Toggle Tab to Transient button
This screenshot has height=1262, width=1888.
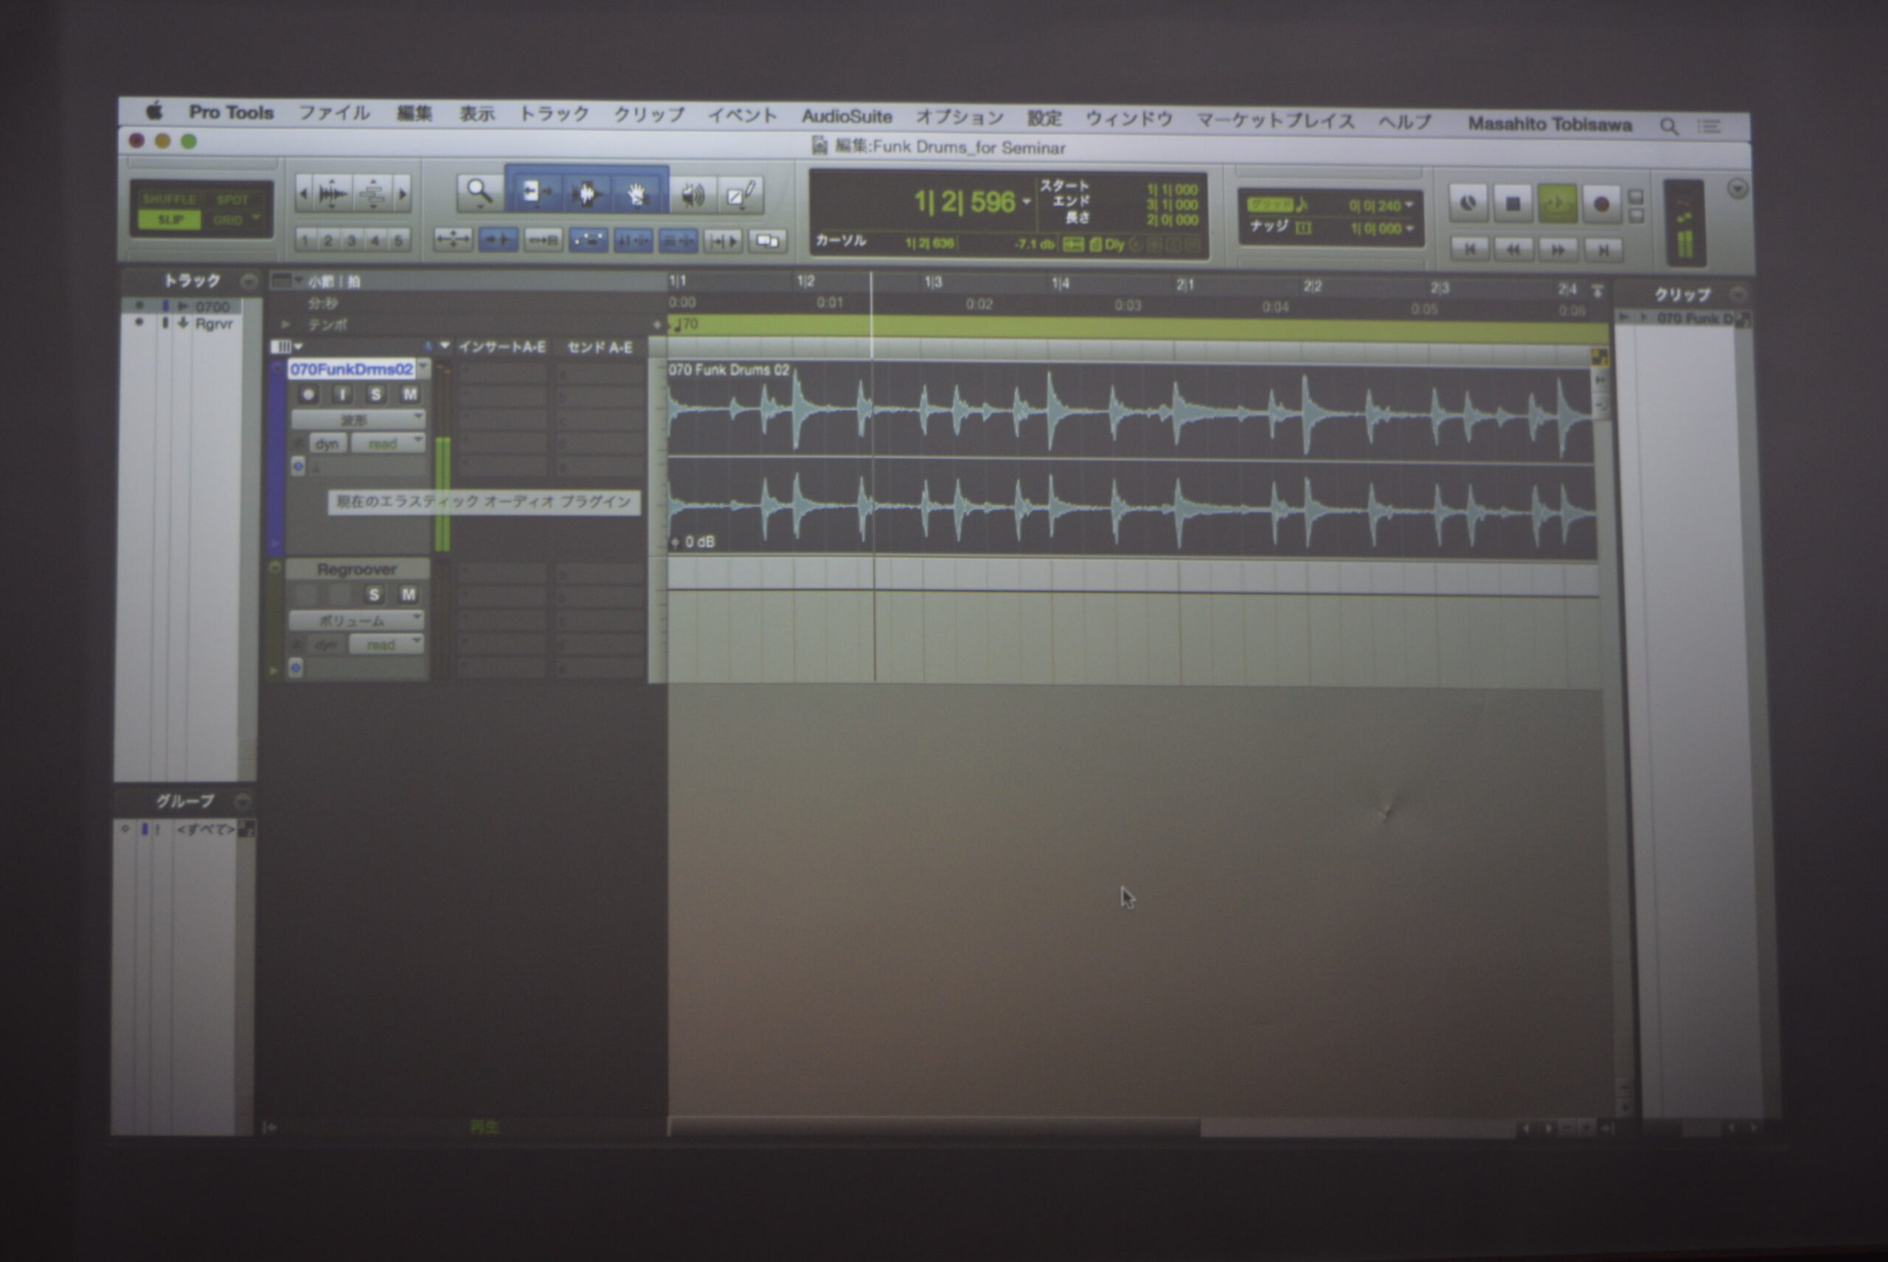[497, 239]
